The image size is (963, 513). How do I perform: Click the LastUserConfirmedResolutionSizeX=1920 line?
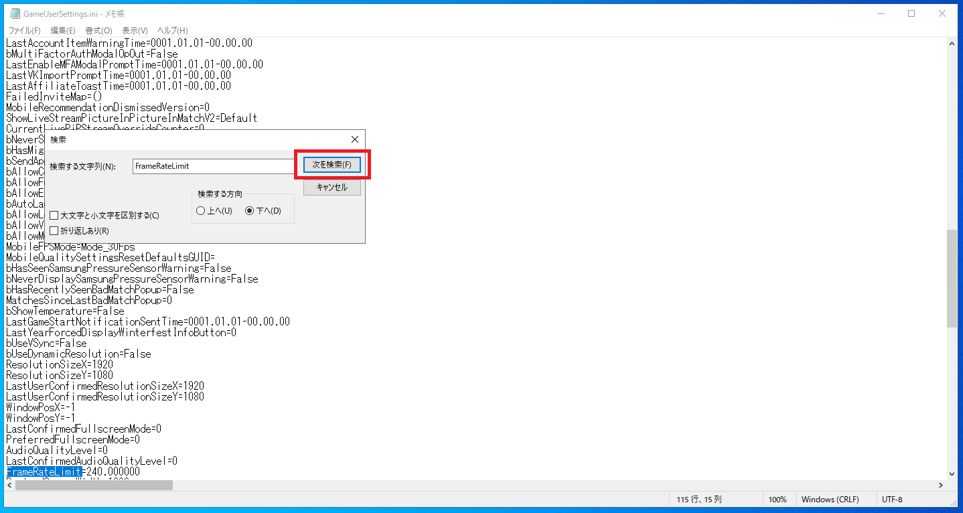point(105,386)
